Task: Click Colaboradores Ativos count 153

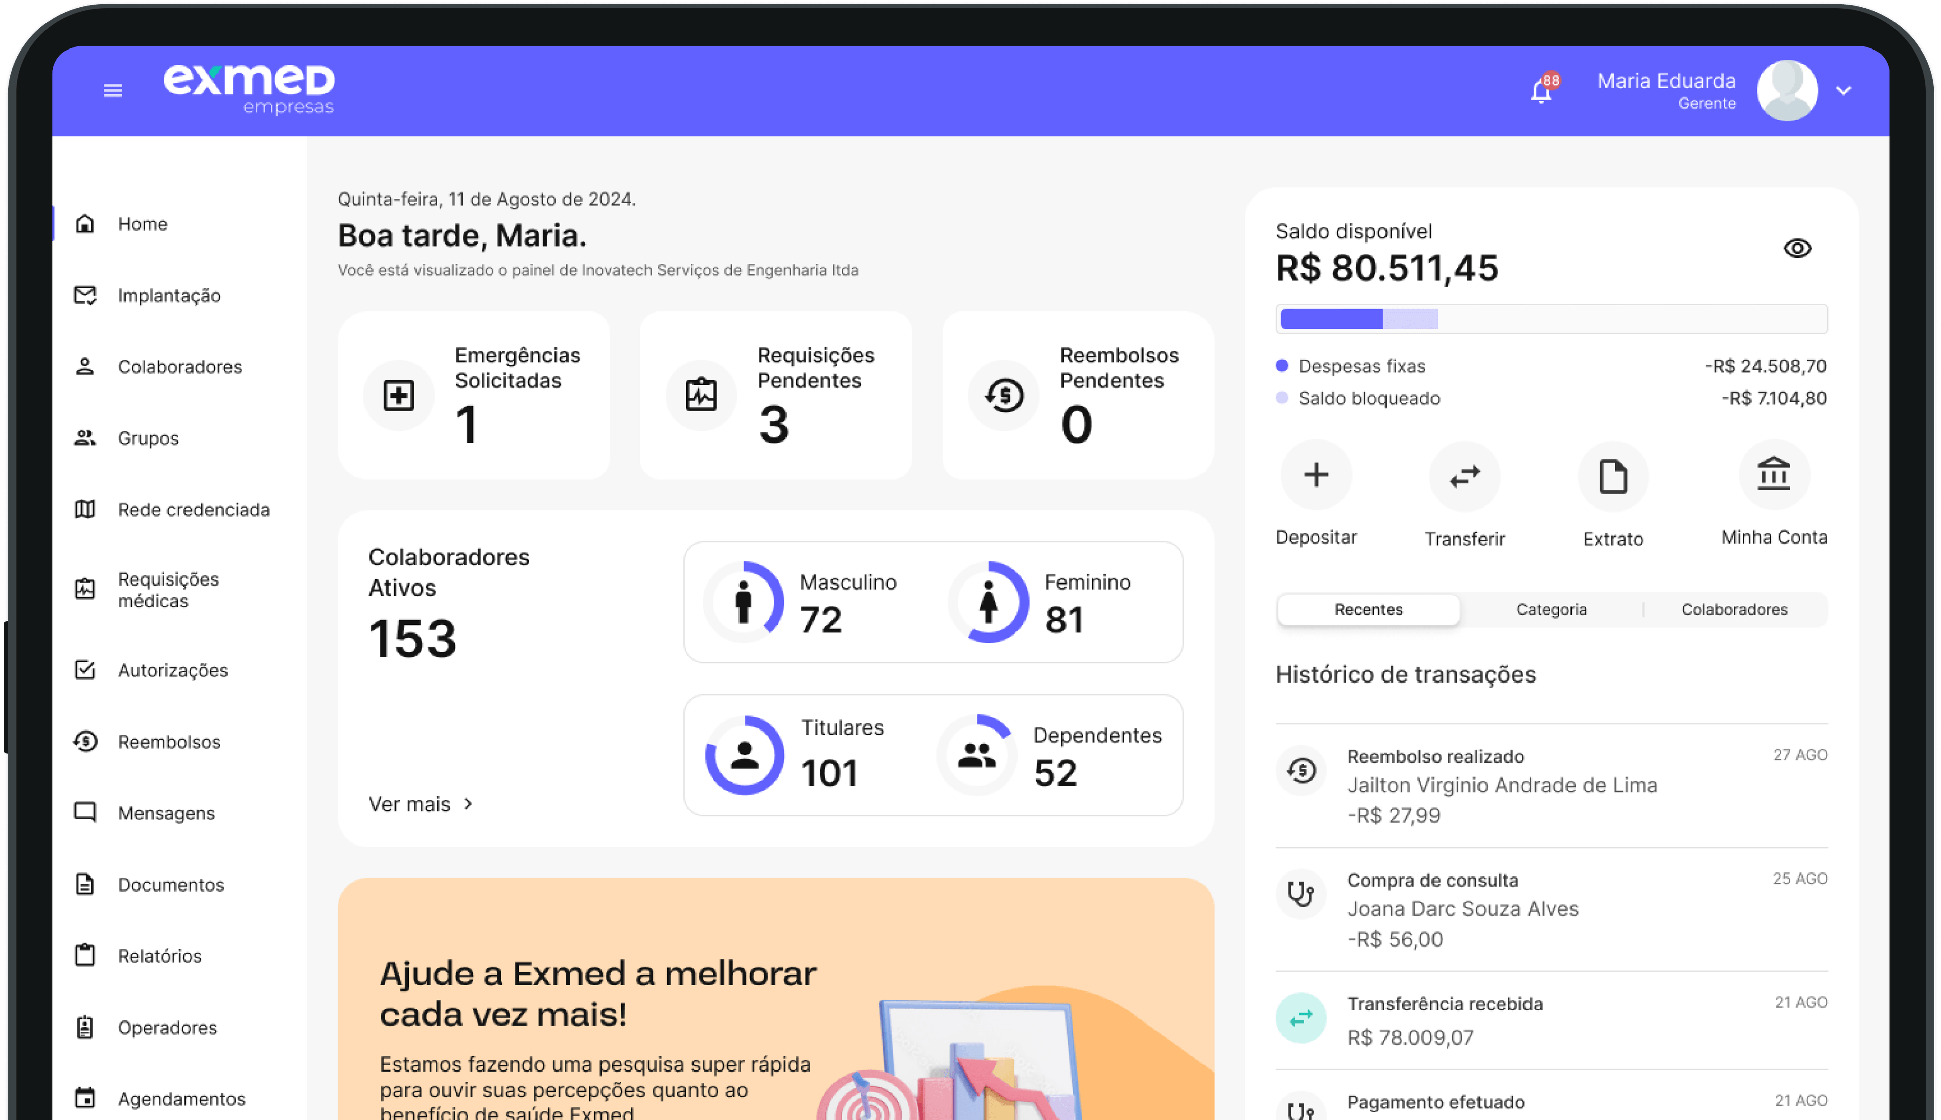Action: click(412, 639)
